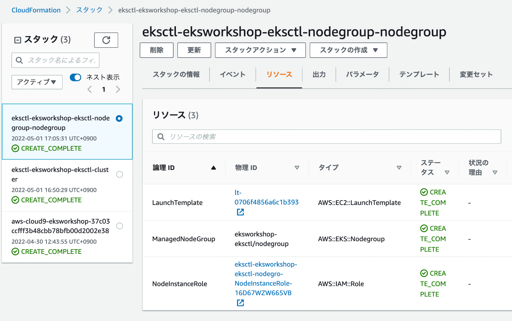512x321 pixels.
Task: Go to CloudFormation breadcrumb link
Action: pos(36,10)
